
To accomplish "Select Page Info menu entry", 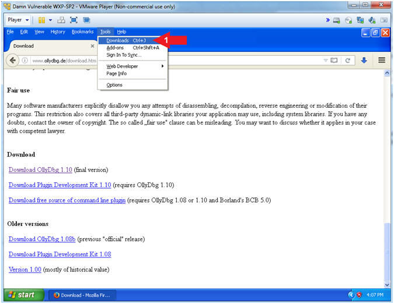I will coord(133,74).
